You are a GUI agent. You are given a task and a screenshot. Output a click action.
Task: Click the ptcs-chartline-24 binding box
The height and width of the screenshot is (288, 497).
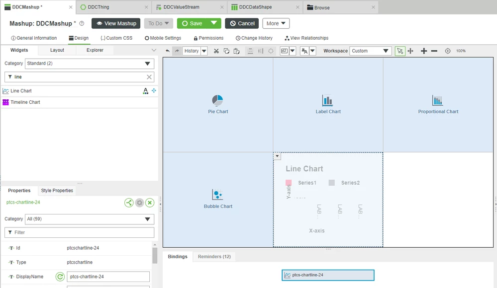328,275
